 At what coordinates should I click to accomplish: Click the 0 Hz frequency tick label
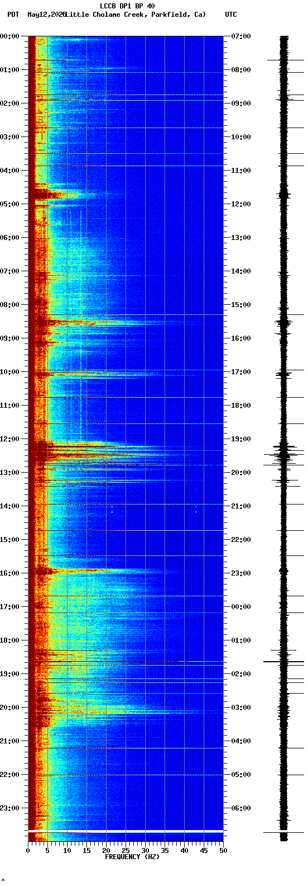point(28,851)
